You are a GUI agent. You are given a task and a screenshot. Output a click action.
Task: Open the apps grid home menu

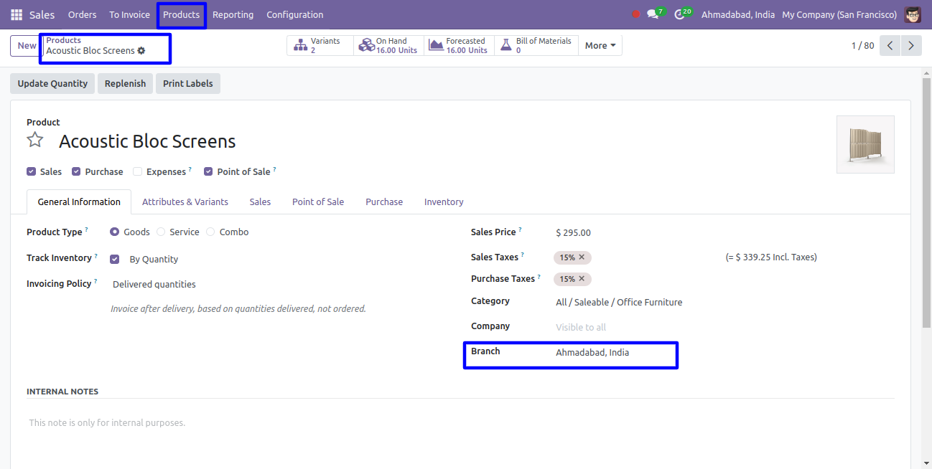16,14
